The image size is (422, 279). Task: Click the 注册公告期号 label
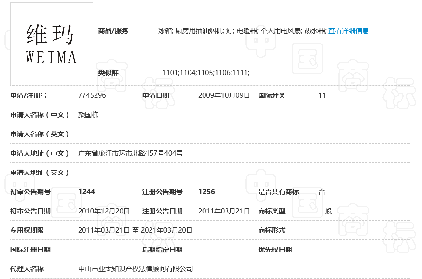point(163,192)
